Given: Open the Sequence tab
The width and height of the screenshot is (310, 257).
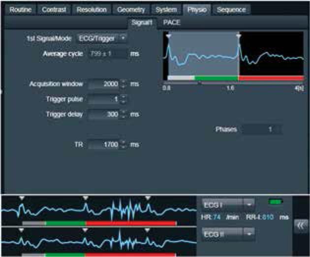Looking at the screenshot, I should point(232,9).
